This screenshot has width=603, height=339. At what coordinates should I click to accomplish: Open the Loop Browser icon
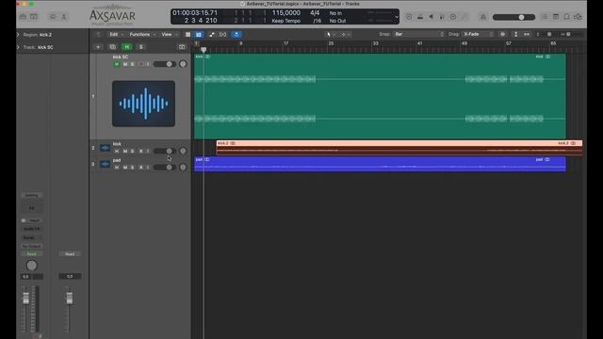tap(567, 17)
